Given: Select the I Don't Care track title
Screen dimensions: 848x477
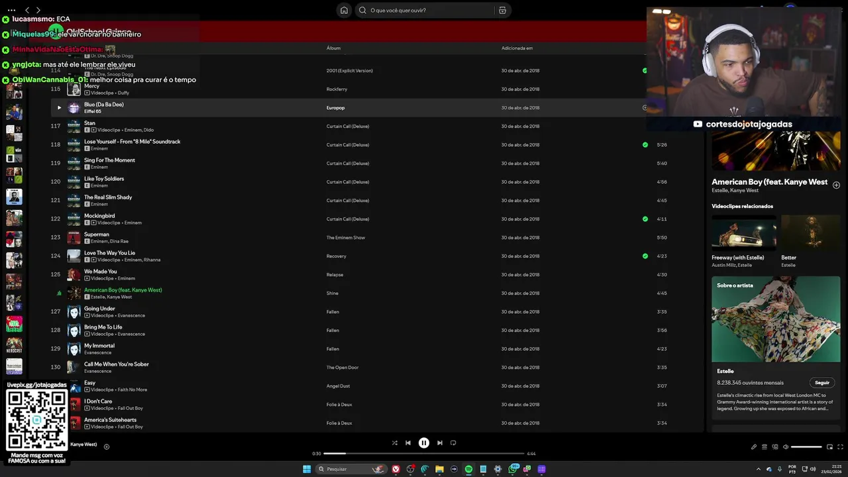Looking at the screenshot, I should (98, 401).
